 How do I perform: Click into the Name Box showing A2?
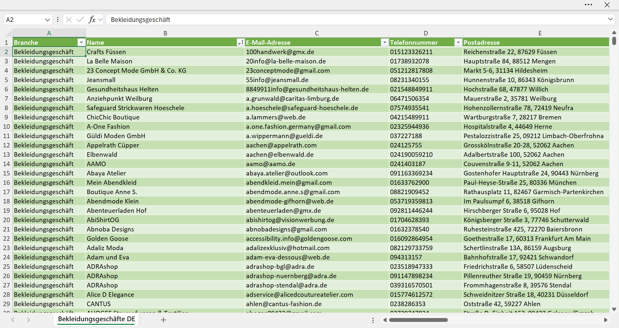click(24, 20)
